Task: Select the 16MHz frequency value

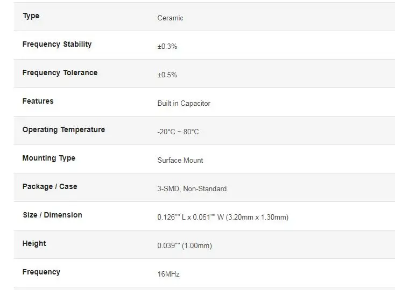Action: pos(168,274)
